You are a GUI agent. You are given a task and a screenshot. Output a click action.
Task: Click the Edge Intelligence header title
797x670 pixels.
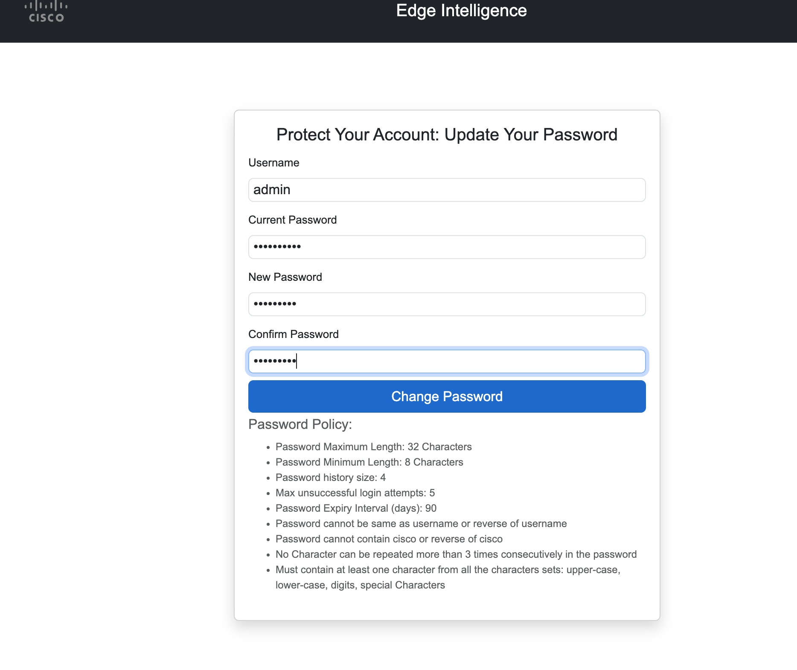point(461,11)
